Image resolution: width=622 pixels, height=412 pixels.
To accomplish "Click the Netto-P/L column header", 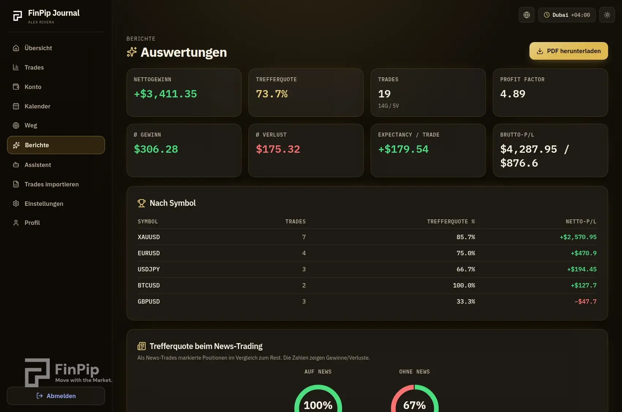I will click(x=581, y=222).
